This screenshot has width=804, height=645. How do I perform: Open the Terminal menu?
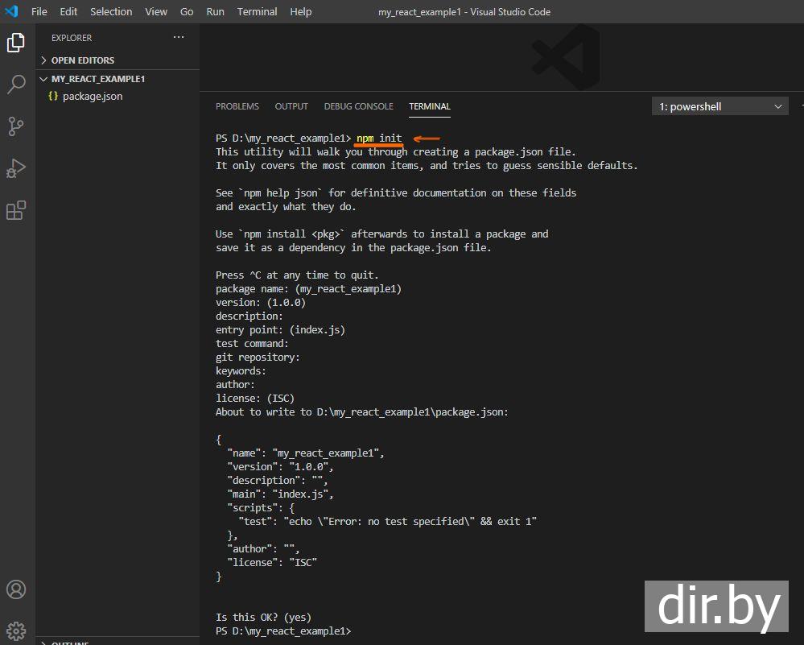(x=257, y=12)
